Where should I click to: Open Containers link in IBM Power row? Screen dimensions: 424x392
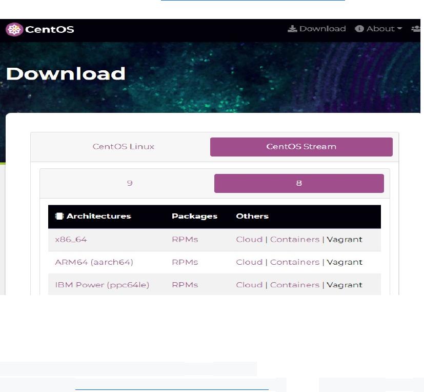295,285
